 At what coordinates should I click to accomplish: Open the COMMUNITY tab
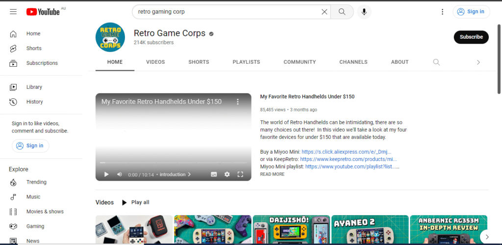click(300, 62)
